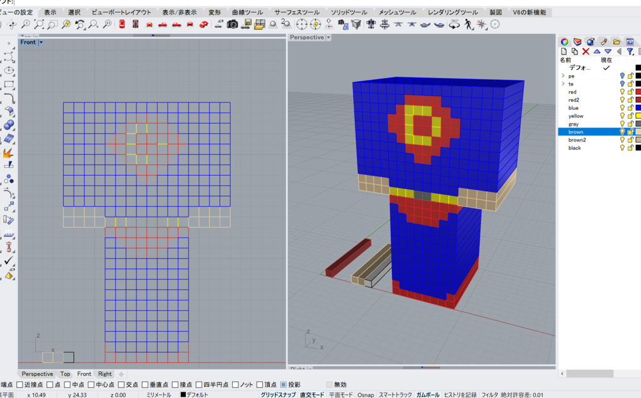The image size is (641, 398).
Task: Click the green-less checkmark analyze tool icon
Action: pos(9,261)
